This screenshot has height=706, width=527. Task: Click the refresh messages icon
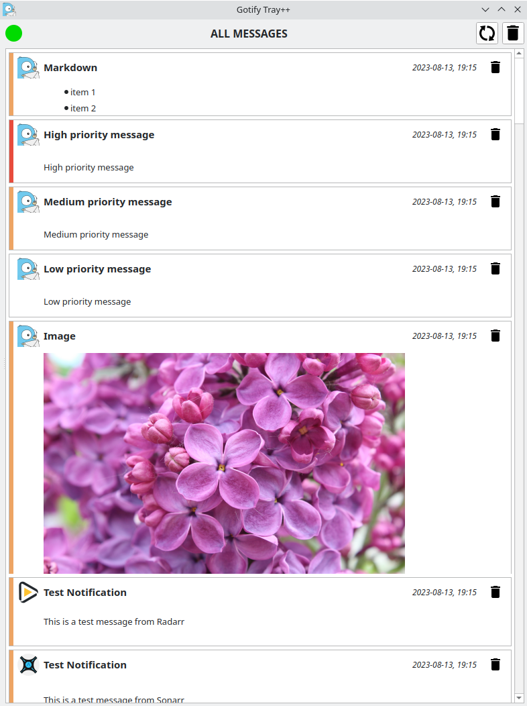click(x=487, y=34)
